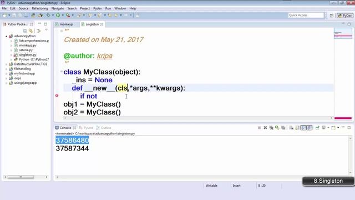The image size is (355, 200).
Task: Close the singleton editor tab
Action: coord(102,24)
